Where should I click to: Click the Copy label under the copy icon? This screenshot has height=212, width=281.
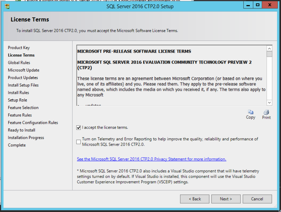coord(250,117)
